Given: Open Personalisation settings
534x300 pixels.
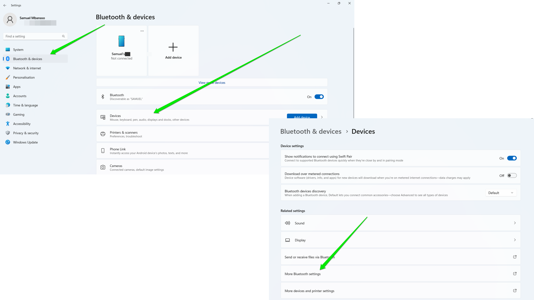Looking at the screenshot, I should (35, 77).
